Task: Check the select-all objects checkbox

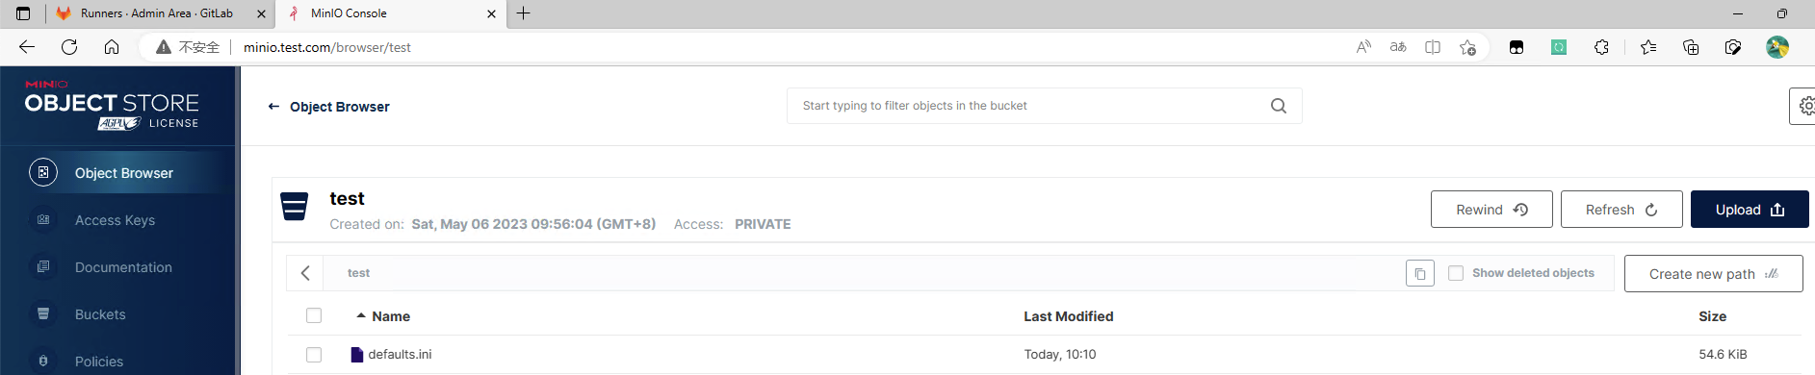Action: point(314,315)
